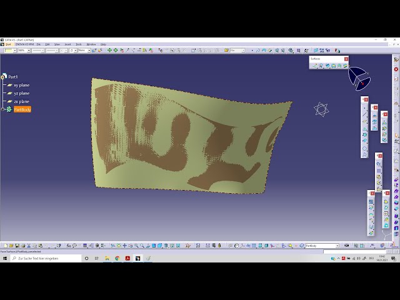Close the Surfaces floating toolbar

(x=346, y=59)
